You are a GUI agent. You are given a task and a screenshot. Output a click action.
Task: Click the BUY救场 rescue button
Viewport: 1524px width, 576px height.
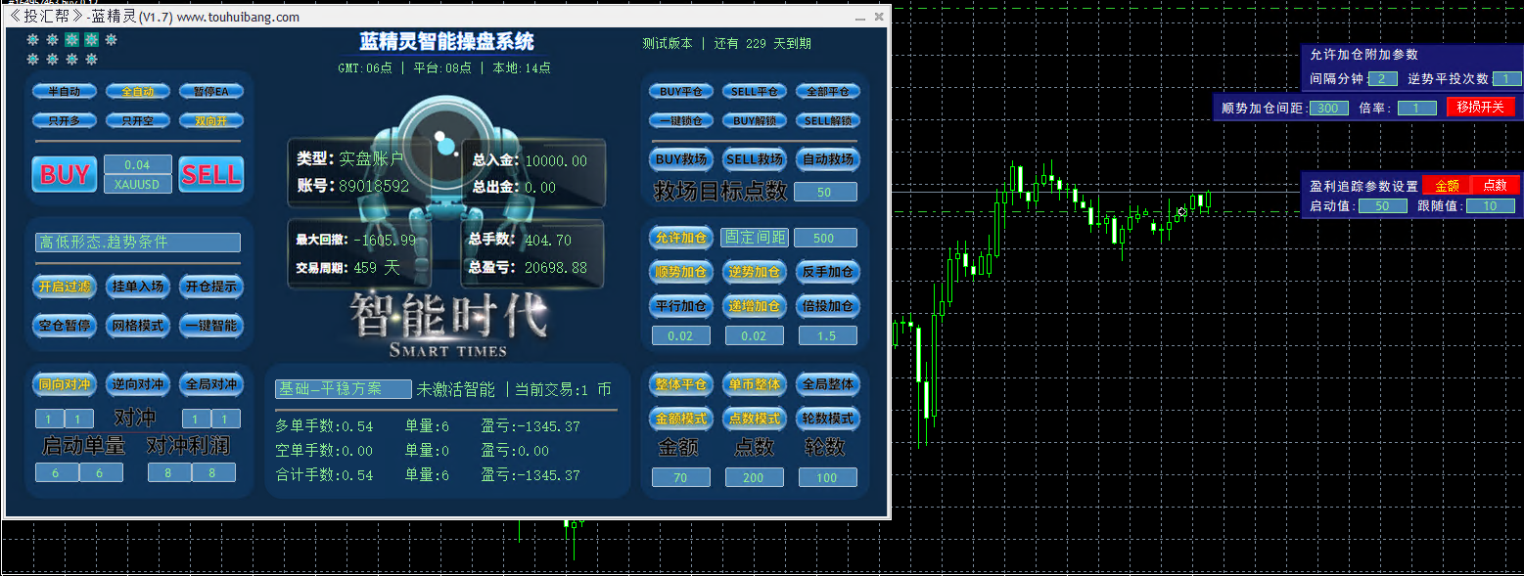(680, 158)
